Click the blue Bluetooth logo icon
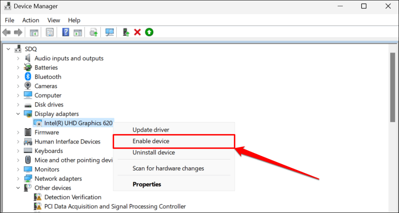 28,77
